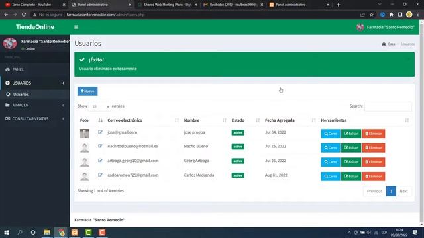View Carro for jose@gmail.com
This screenshot has height=238, width=424.
click(331, 134)
